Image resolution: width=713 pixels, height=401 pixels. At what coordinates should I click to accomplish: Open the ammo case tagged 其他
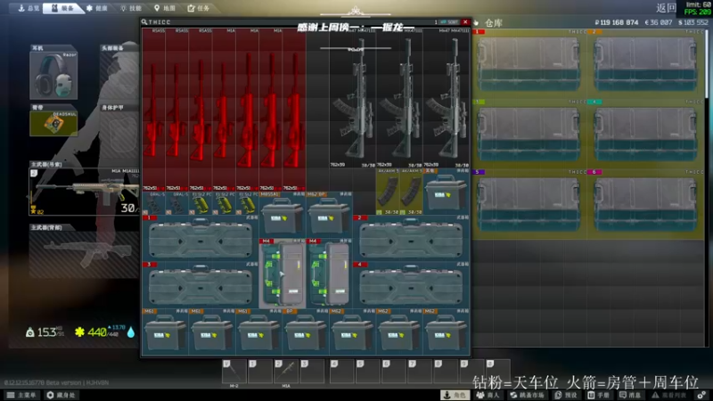[447, 192]
